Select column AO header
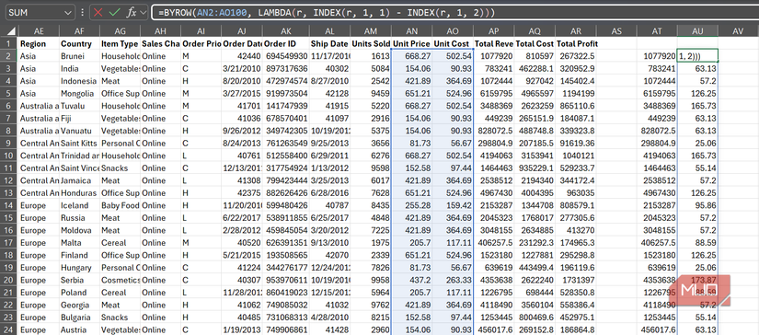Viewport: 759px width, 335px height. [x=453, y=31]
